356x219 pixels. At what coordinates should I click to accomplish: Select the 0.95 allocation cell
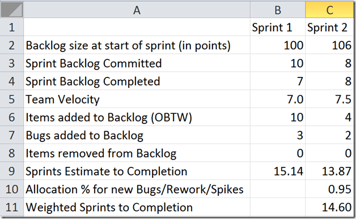pyautogui.click(x=329, y=189)
